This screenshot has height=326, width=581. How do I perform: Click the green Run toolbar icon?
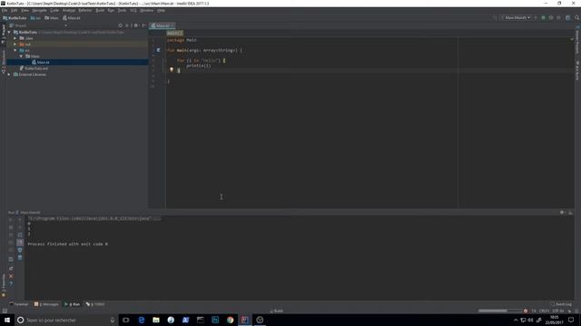coord(543,17)
